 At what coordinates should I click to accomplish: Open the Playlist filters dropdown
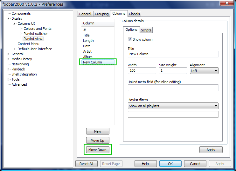click(x=173, y=106)
